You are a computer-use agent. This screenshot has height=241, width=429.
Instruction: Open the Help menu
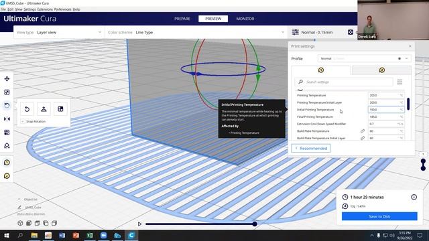point(76,9)
